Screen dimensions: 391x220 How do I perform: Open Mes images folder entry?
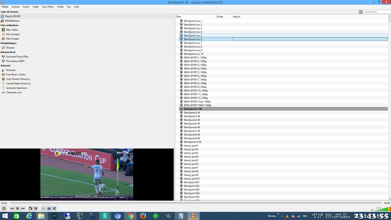[x=13, y=39]
